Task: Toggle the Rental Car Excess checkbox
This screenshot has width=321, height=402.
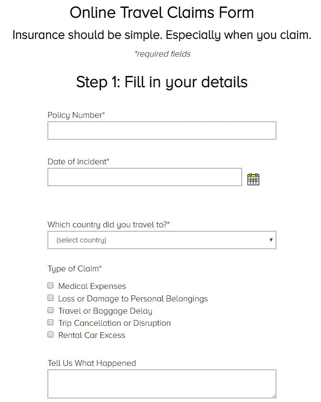Action: [x=51, y=335]
